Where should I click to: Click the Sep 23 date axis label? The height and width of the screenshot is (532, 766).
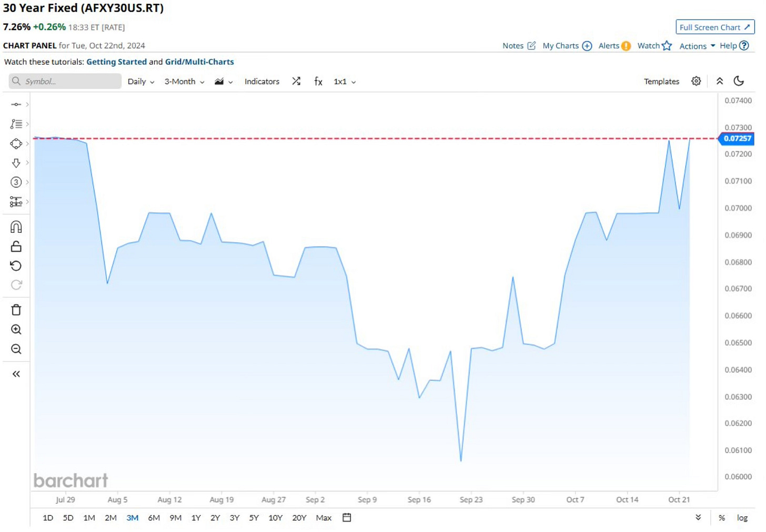[471, 500]
